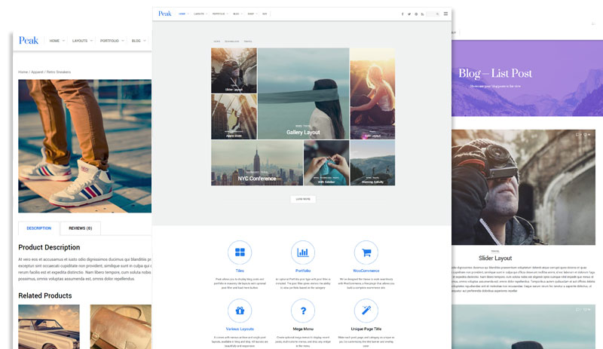603x349 pixels.
Task: Click the Unique Page Title magic wand icon
Action: point(366,311)
